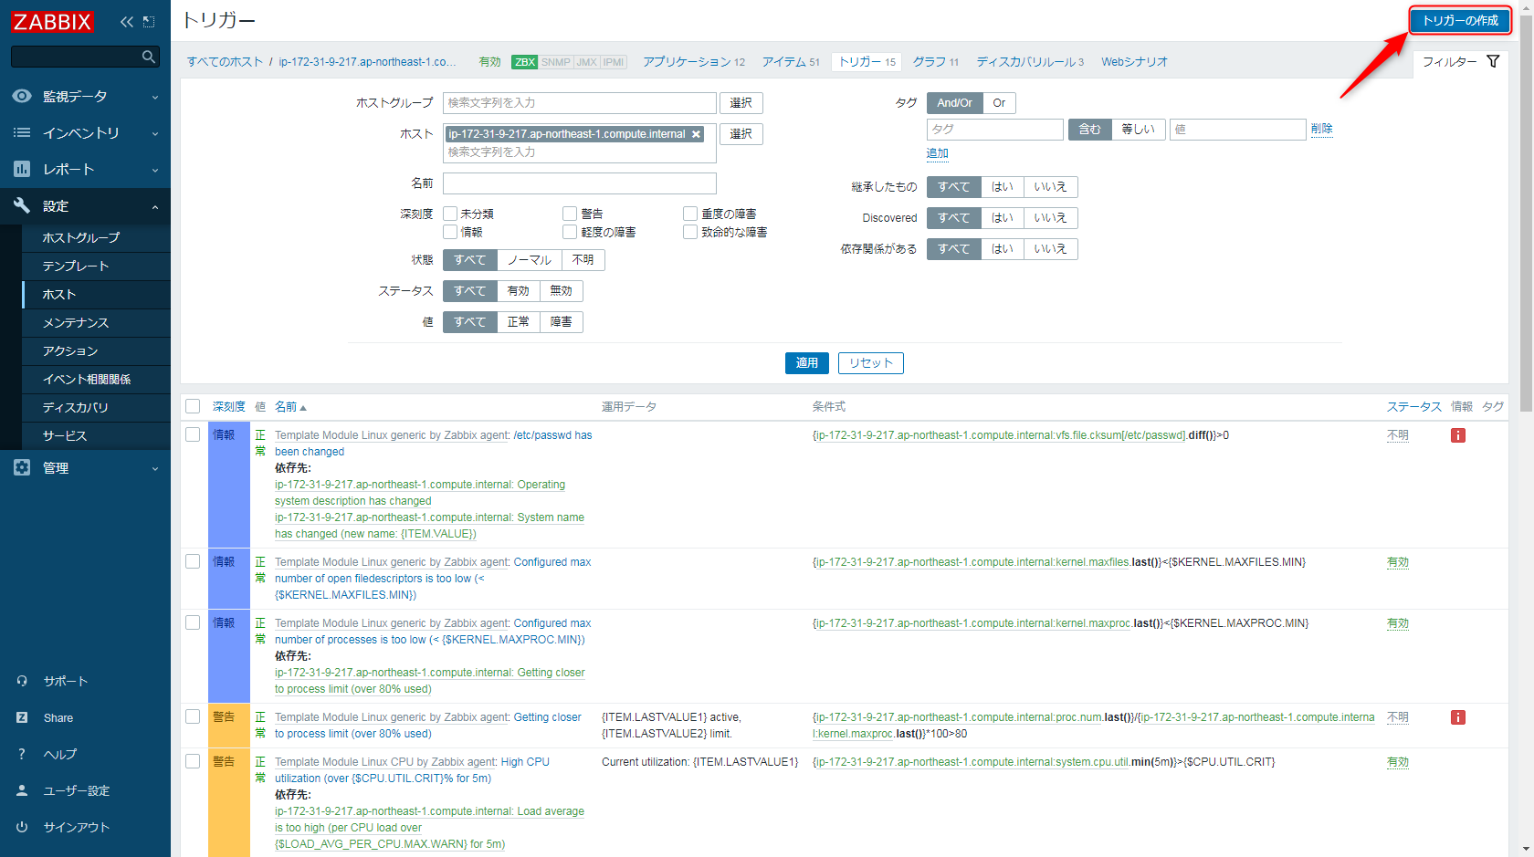Image resolution: width=1534 pixels, height=857 pixels.
Task: Click the filter funnel icon
Action: coord(1493,61)
